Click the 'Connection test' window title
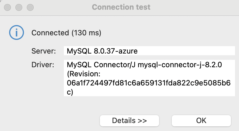 pos(121,7)
